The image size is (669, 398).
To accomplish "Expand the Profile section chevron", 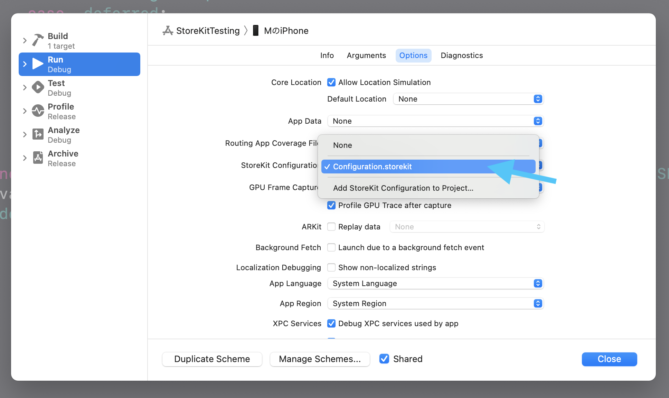I will 25,111.
